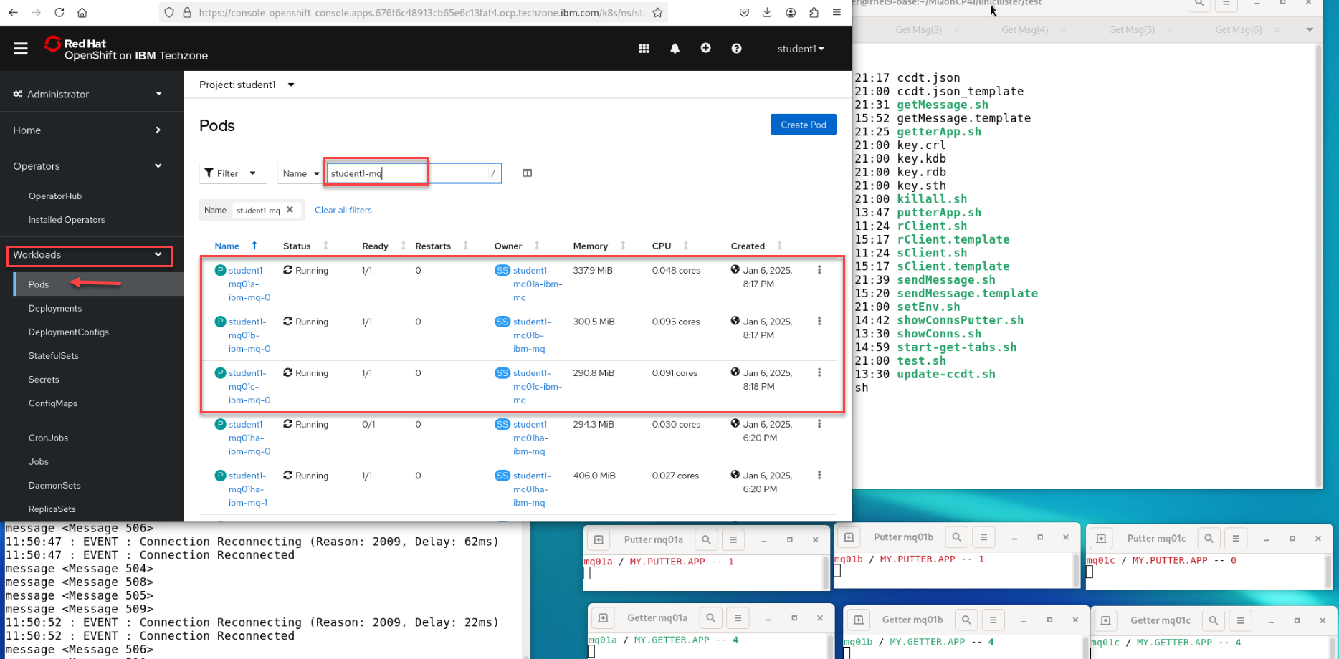Screen dimensions: 1339x659
Task: Open the OpenShift hamburger navigation menu
Action: coord(21,49)
